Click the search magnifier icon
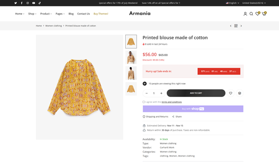This screenshot has height=162, width=279. tap(251, 14)
